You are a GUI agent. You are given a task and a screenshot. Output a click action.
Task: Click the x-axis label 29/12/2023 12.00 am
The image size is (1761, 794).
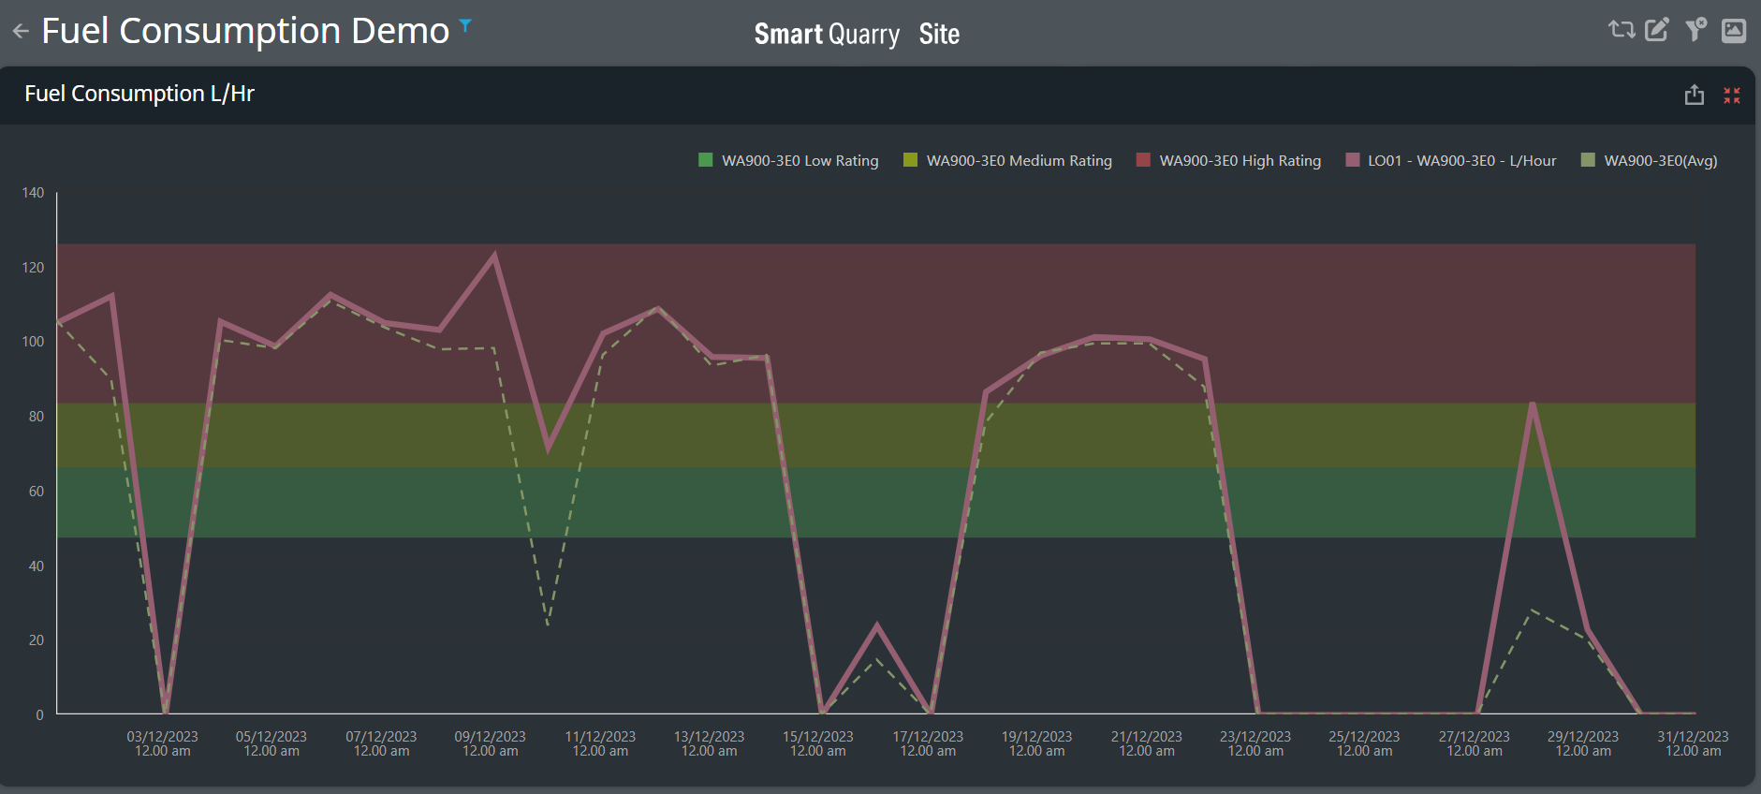(x=1583, y=743)
